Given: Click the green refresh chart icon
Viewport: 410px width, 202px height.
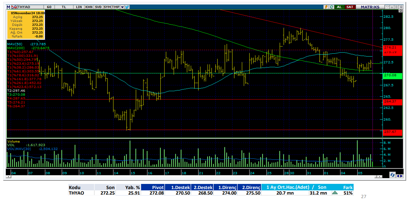Looking at the screenshot, I should click(x=332, y=7).
